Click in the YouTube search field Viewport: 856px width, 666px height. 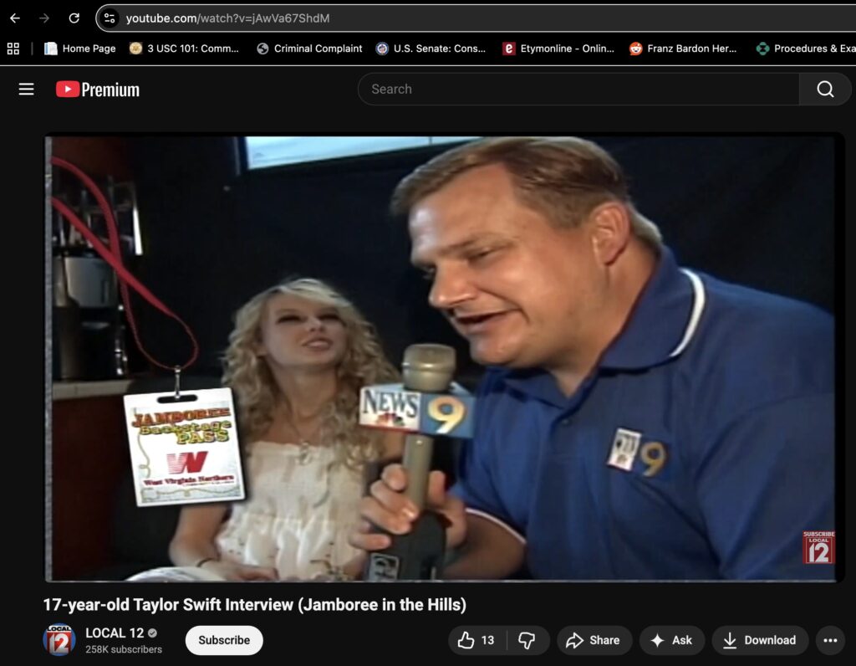tap(577, 90)
